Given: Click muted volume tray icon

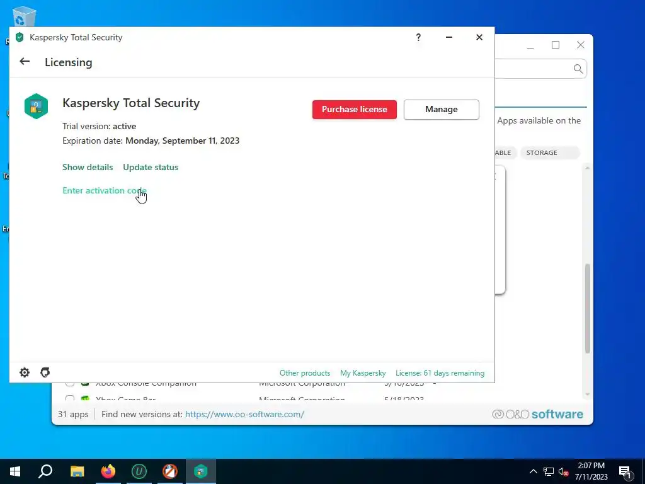Looking at the screenshot, I should pyautogui.click(x=563, y=471).
